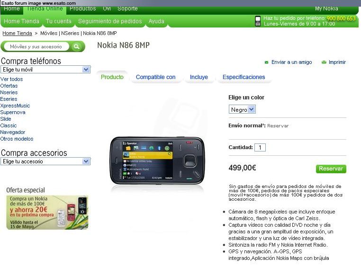361x267 pixels.
Task: Click the green search magnifier icon
Action: click(x=76, y=47)
